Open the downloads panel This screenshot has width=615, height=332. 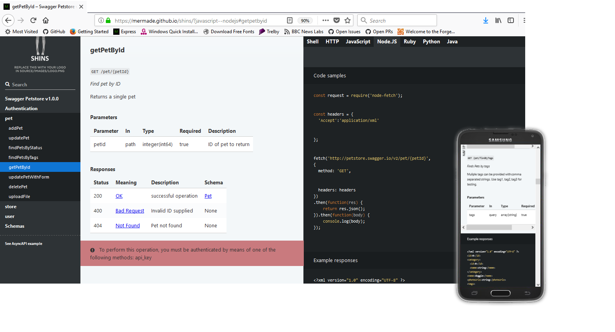pos(486,20)
